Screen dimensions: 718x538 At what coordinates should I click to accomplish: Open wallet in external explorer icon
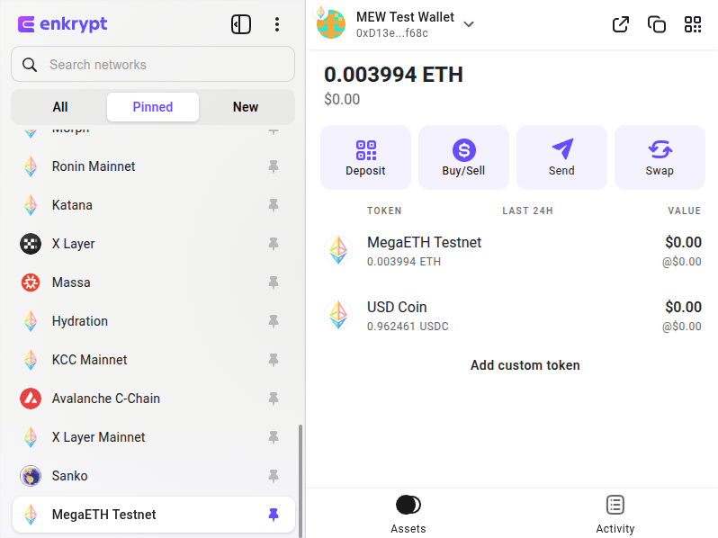[x=621, y=24]
